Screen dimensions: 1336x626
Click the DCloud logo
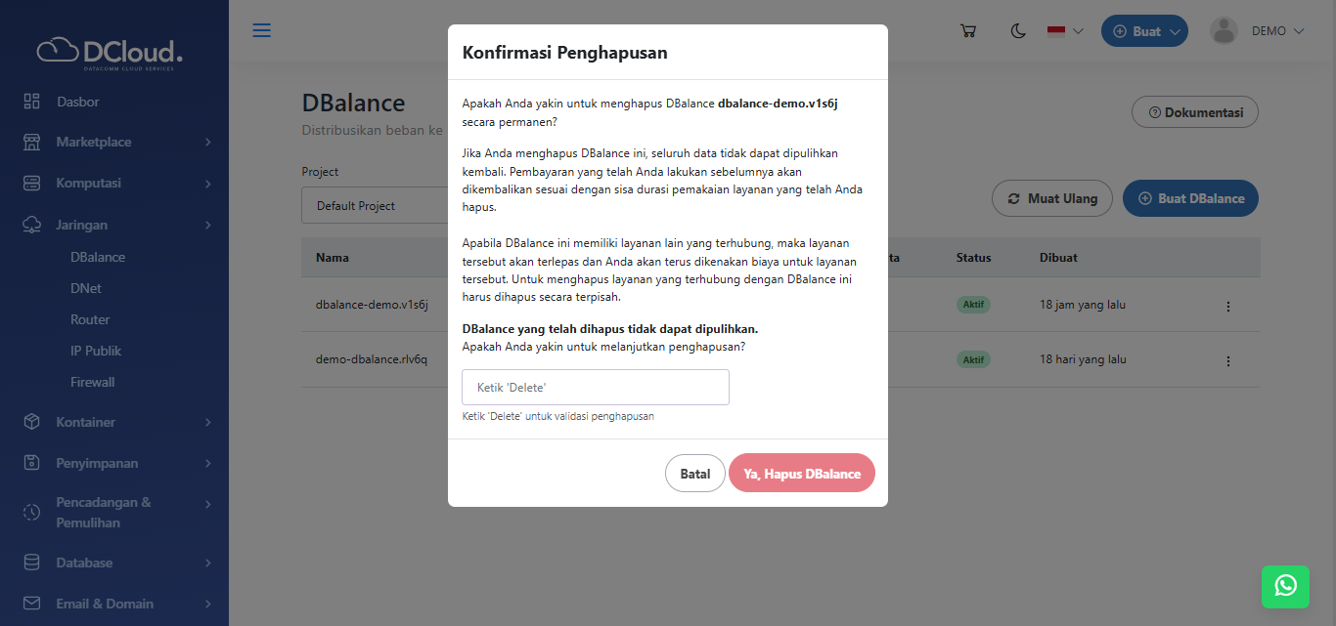click(110, 52)
